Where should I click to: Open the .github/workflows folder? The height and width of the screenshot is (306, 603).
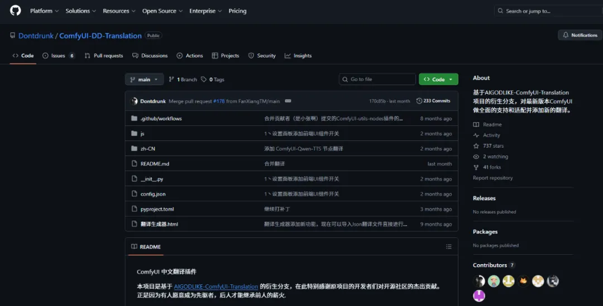pyautogui.click(x=161, y=119)
